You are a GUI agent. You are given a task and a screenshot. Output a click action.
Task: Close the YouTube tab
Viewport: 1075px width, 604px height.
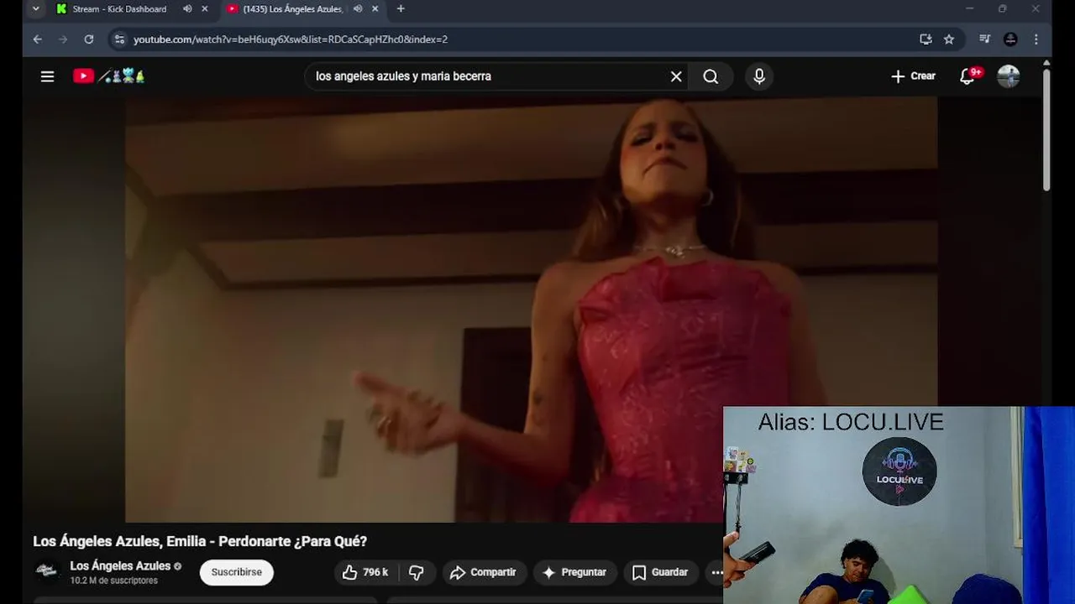[x=375, y=9]
